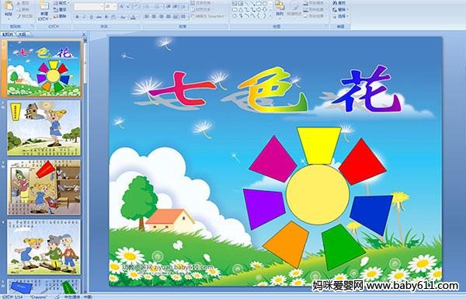The height and width of the screenshot is (299, 466).
Task: Toggle Italic formatting
Action: pos(85,17)
